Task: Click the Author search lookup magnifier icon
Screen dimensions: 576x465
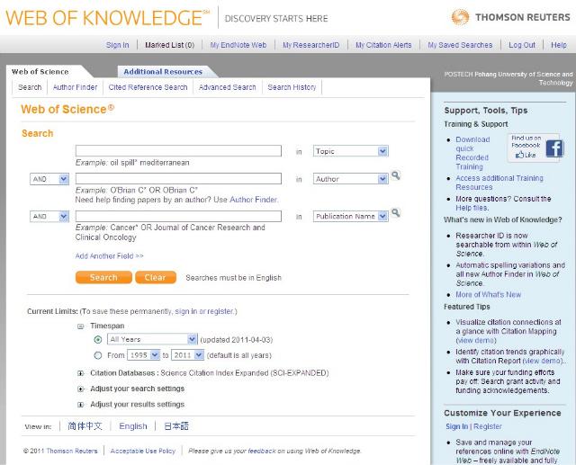Action: click(395, 175)
